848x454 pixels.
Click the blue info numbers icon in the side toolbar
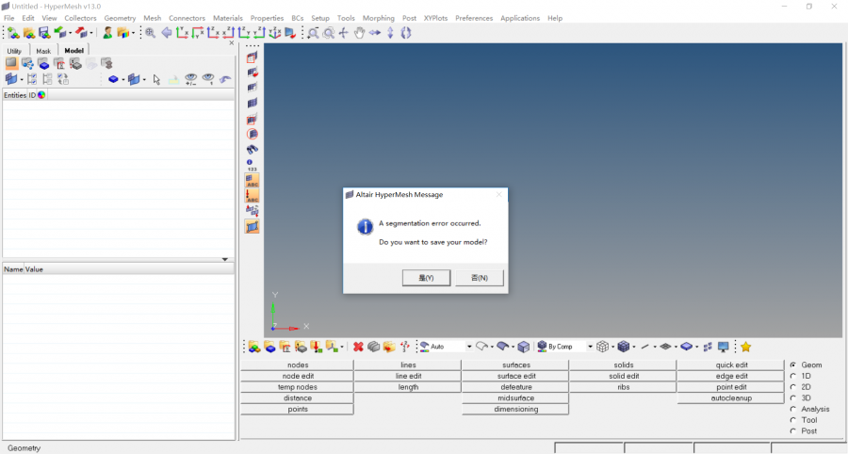pos(252,165)
